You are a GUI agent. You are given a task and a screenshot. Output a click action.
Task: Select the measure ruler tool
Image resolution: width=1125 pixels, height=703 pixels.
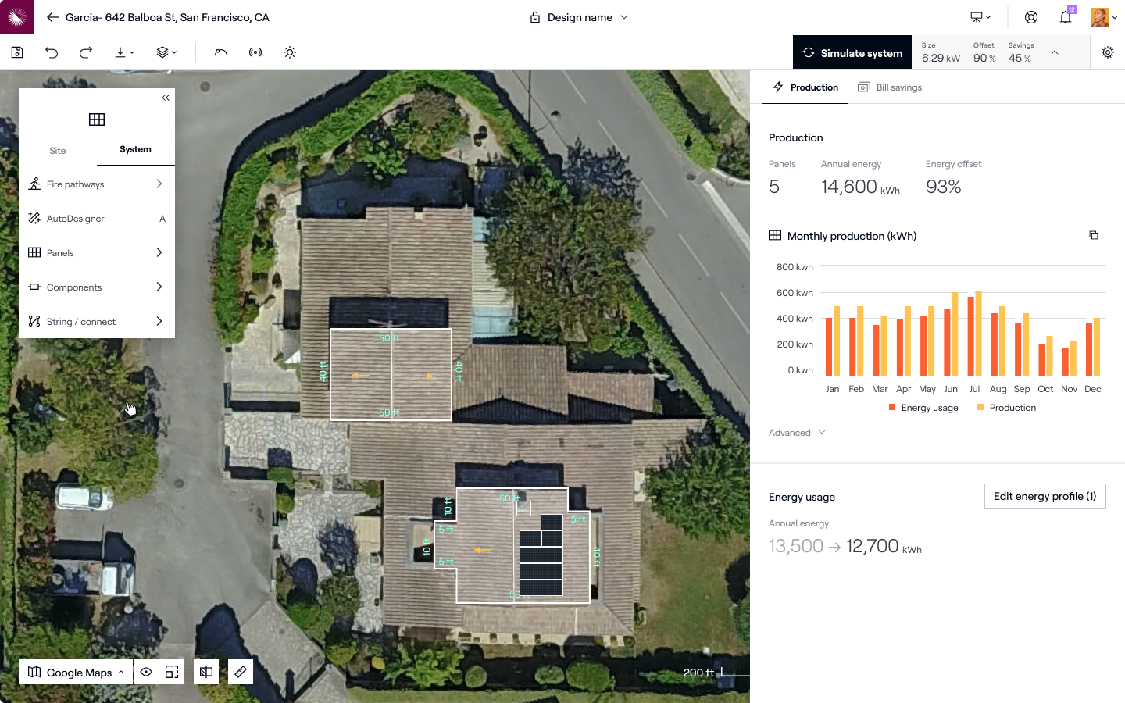coord(241,672)
